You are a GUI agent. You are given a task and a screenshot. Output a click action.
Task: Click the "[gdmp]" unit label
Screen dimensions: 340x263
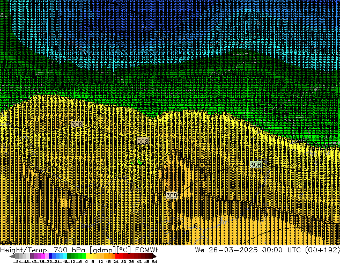coord(102,250)
